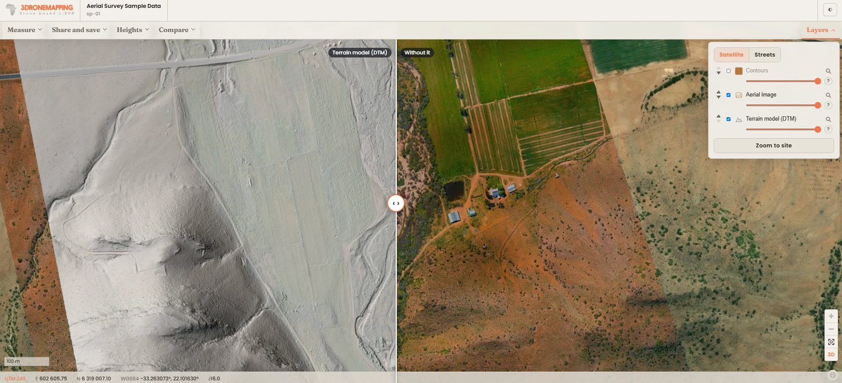Uncheck the Aerial image layer checkbox

[728, 95]
